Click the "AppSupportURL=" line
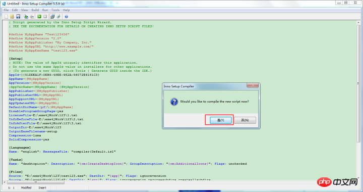The image size is (363, 192). [34, 99]
